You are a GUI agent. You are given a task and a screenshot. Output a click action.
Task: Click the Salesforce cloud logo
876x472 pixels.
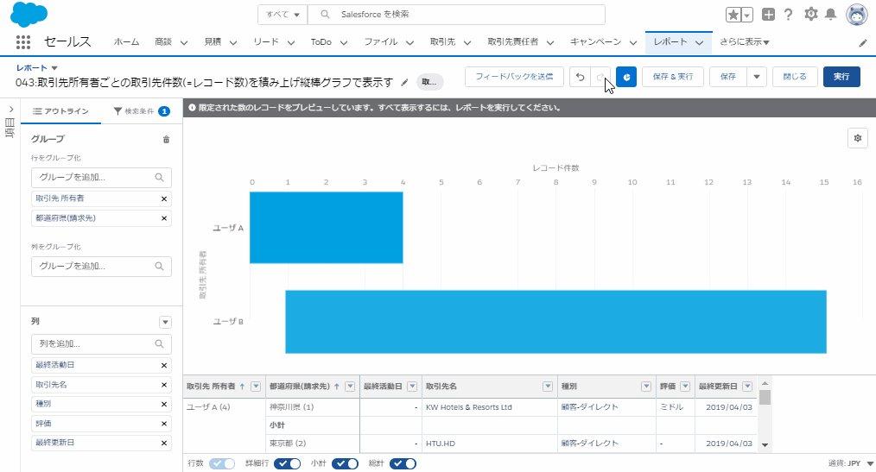tap(29, 15)
